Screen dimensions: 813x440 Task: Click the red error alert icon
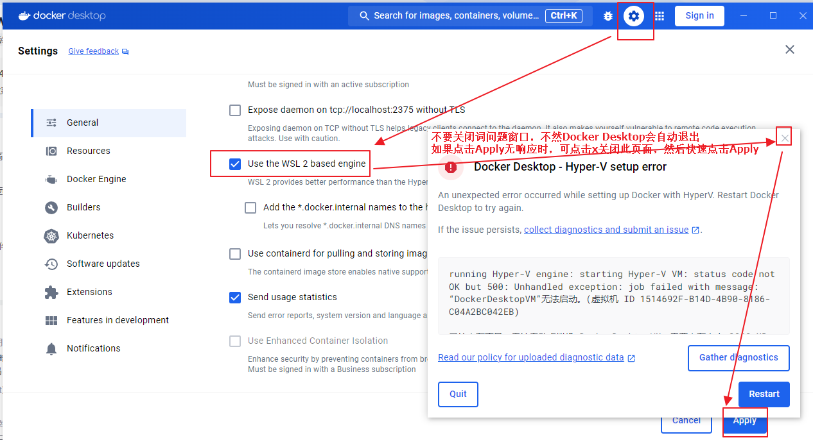451,167
